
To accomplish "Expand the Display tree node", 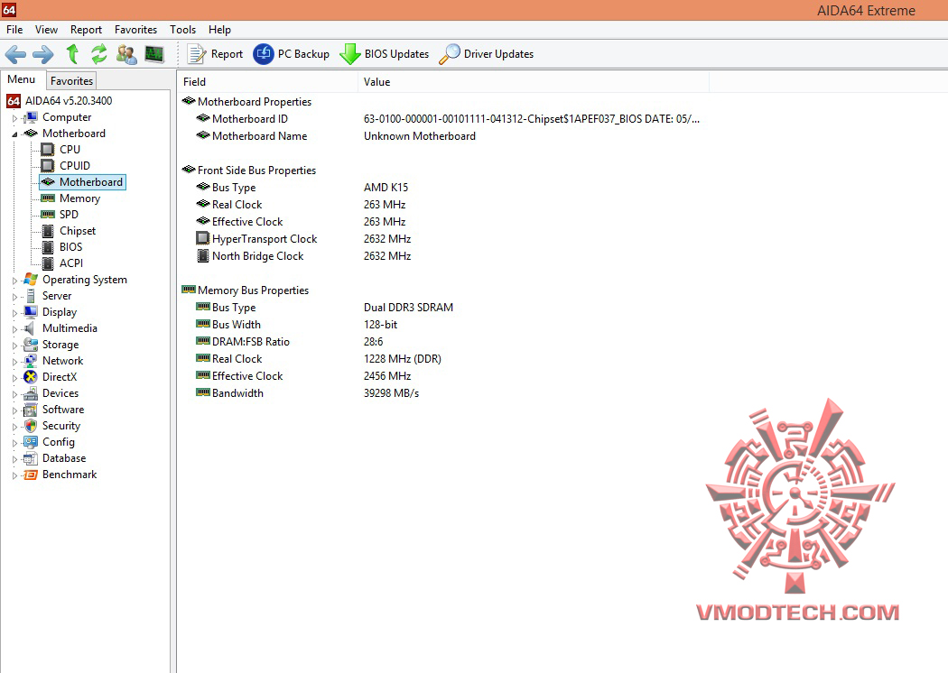I will (x=14, y=313).
